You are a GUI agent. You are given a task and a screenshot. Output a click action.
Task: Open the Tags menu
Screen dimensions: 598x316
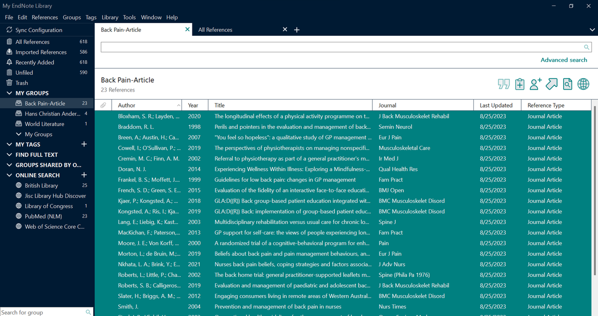(91, 17)
